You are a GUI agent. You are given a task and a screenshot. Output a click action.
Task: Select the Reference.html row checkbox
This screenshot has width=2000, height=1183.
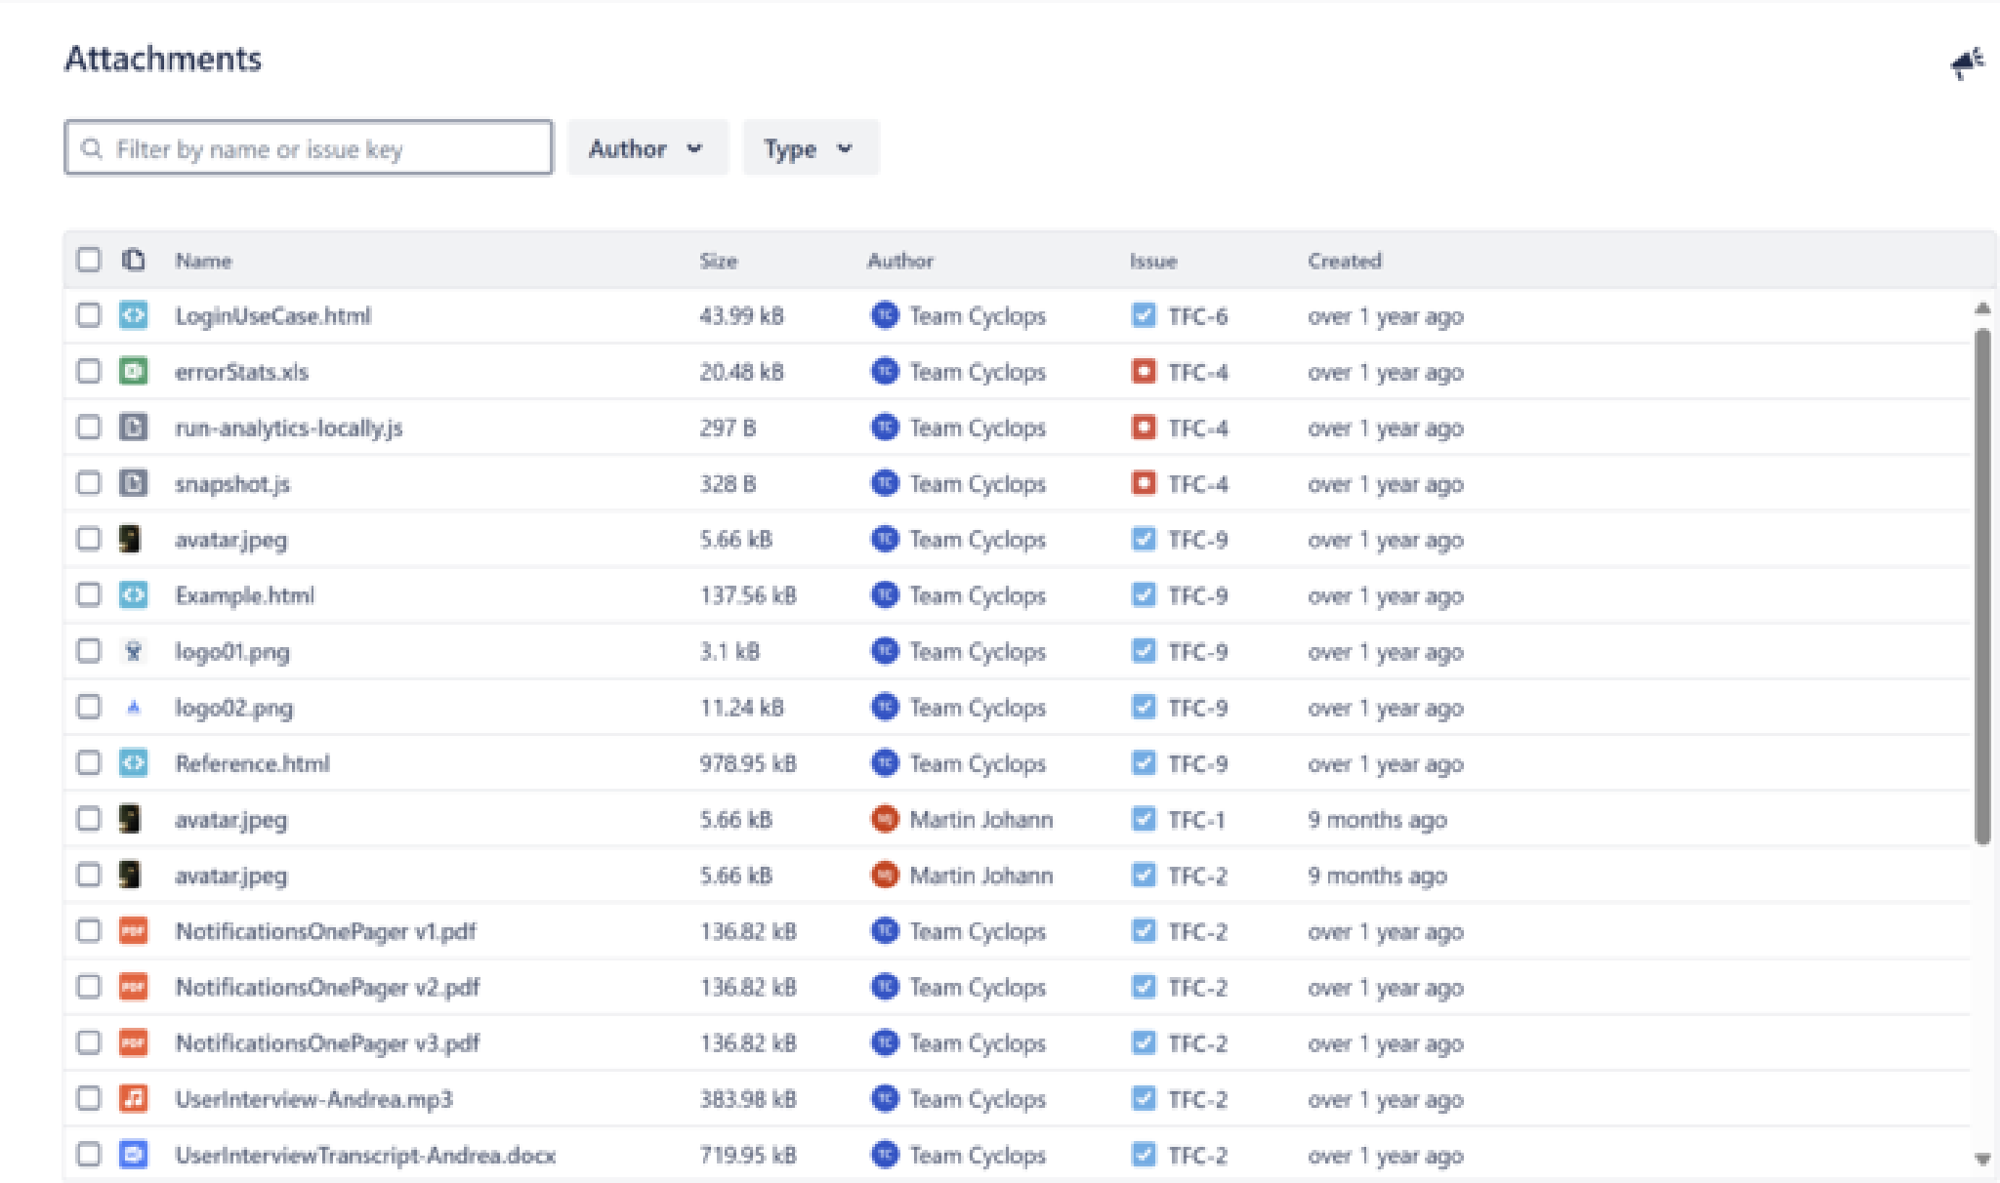point(89,762)
